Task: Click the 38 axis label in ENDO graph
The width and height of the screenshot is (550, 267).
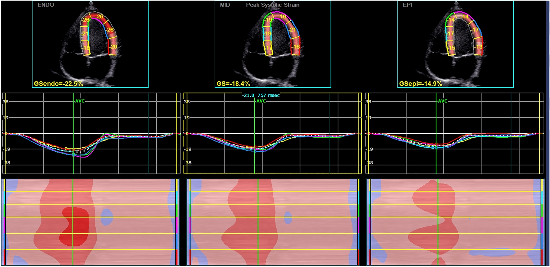Action: click(x=5, y=102)
